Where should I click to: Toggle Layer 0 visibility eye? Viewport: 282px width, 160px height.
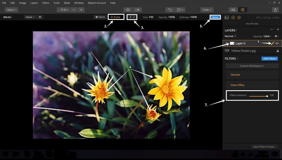coord(277,43)
